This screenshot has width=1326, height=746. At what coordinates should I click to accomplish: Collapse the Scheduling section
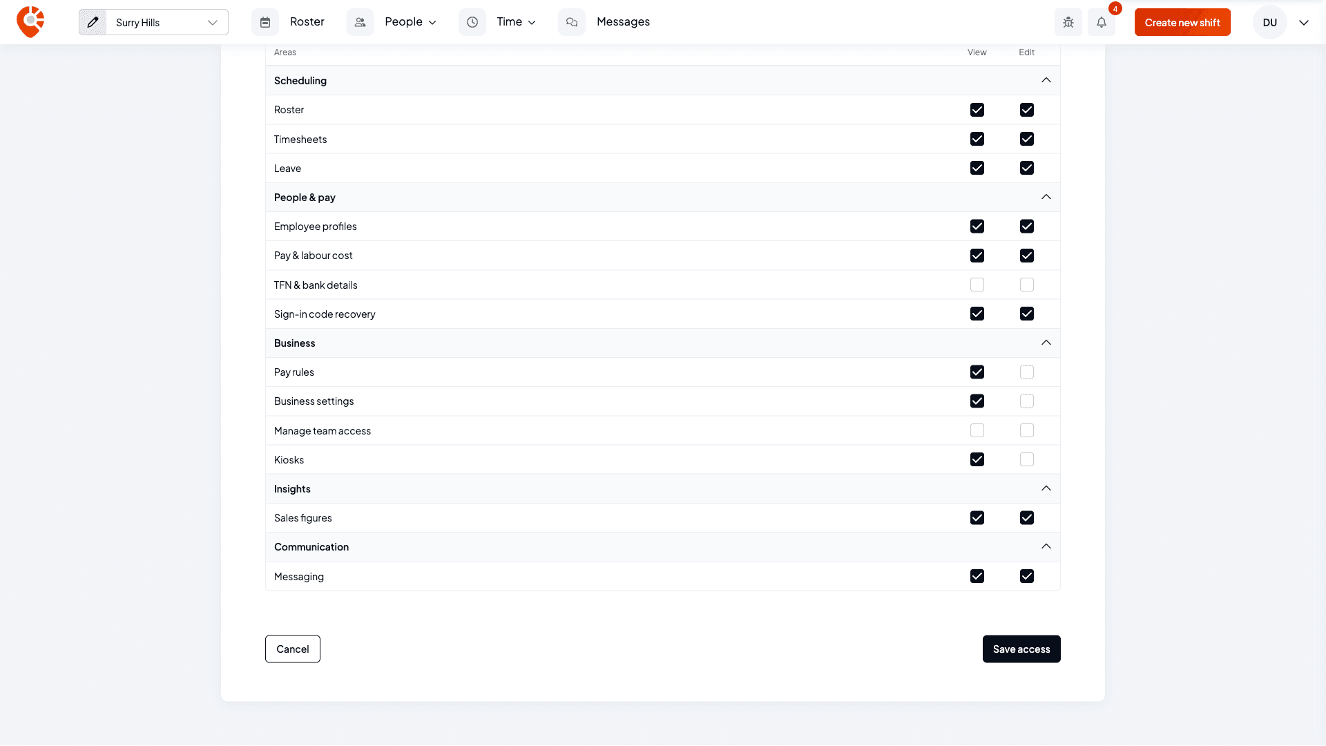[x=1046, y=80]
